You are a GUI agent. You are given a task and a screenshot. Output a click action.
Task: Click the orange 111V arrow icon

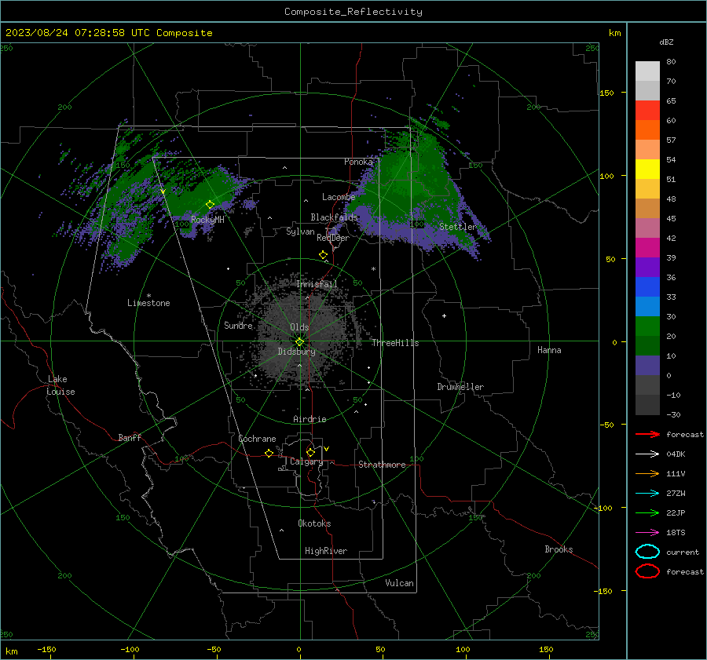647,473
